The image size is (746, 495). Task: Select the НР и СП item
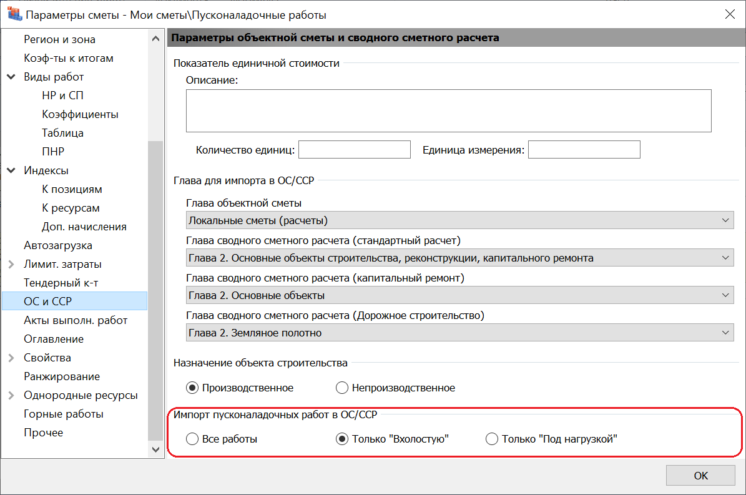[63, 96]
